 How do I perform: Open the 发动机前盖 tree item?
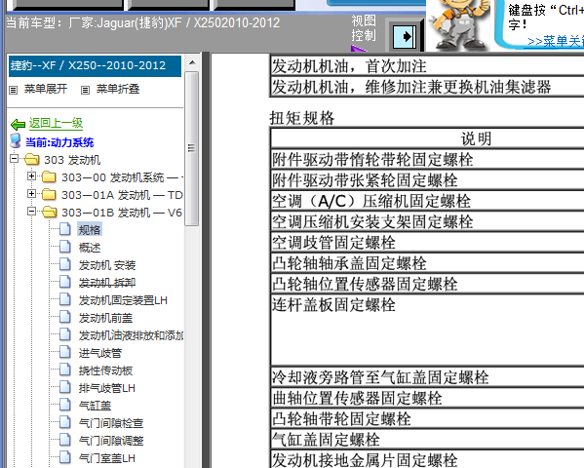point(105,318)
